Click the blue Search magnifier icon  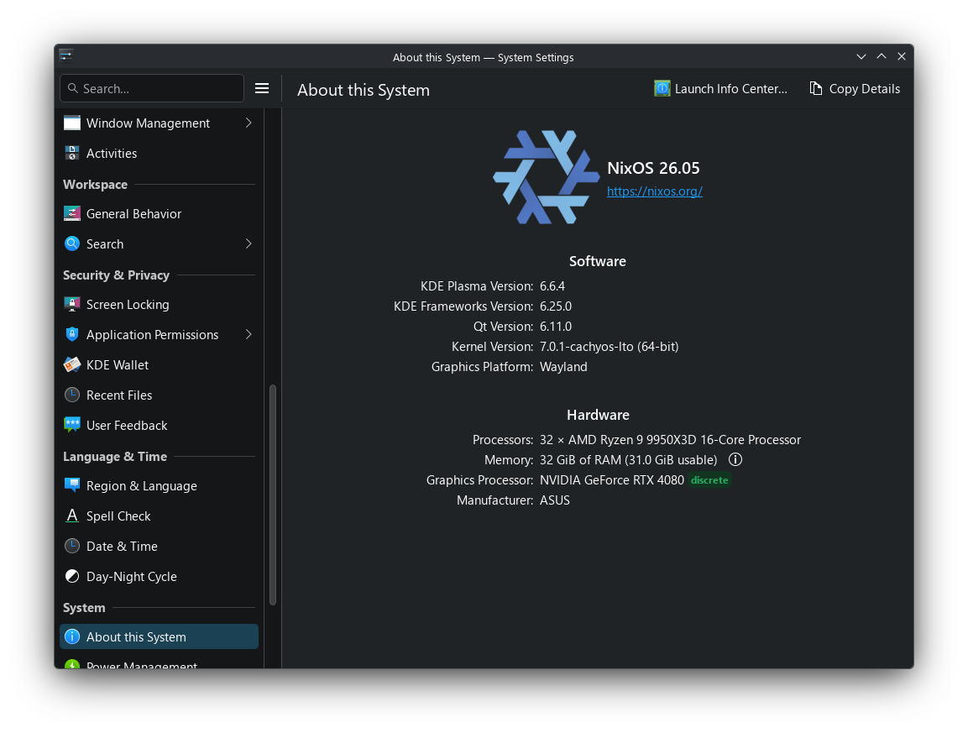[72, 244]
